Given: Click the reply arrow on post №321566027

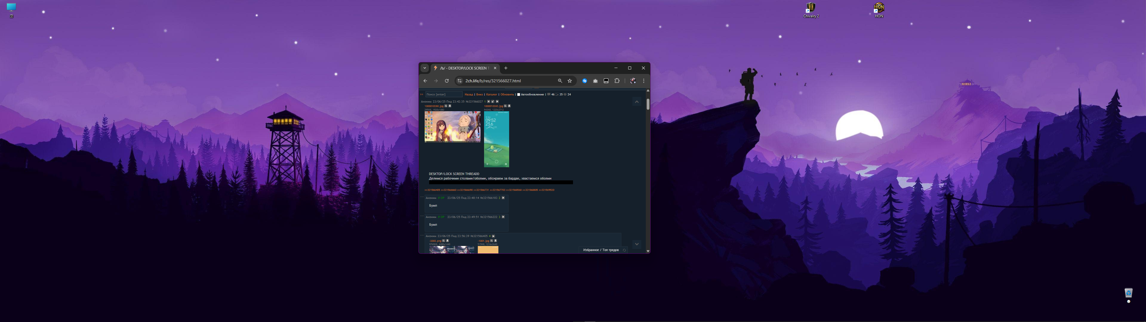Looking at the screenshot, I should tap(497, 101).
